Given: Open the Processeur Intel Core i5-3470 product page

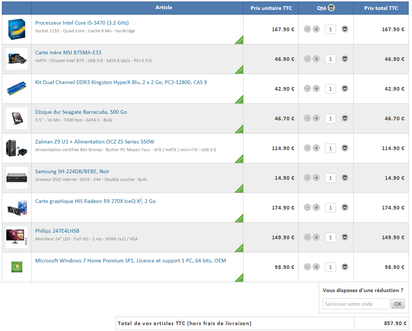Looking at the screenshot, I should tap(82, 23).
